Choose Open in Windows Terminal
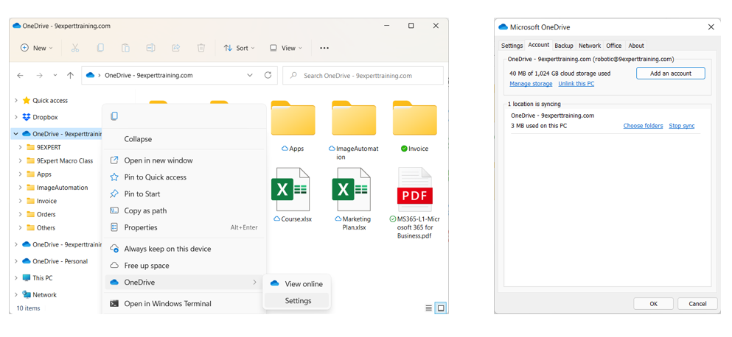The height and width of the screenshot is (337, 732). coord(184,303)
